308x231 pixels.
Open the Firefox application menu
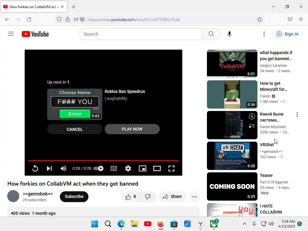[x=301, y=19]
